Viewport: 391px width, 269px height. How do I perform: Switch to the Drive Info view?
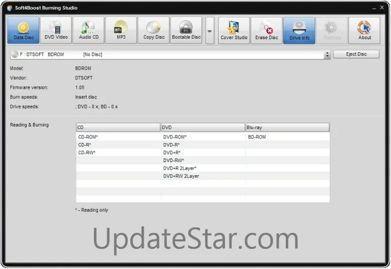[299, 31]
